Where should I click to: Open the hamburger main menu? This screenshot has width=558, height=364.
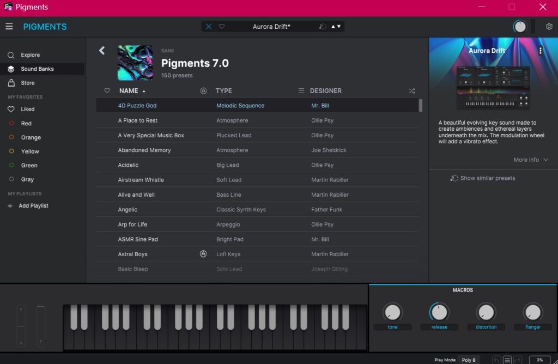(x=9, y=26)
